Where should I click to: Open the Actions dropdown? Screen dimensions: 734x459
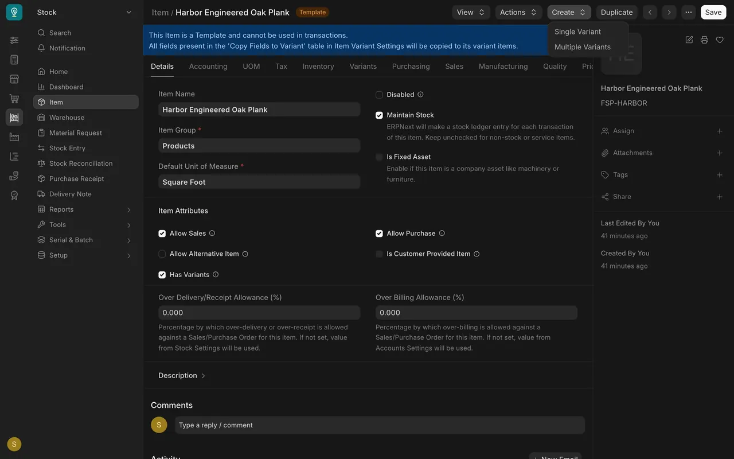pyautogui.click(x=518, y=12)
